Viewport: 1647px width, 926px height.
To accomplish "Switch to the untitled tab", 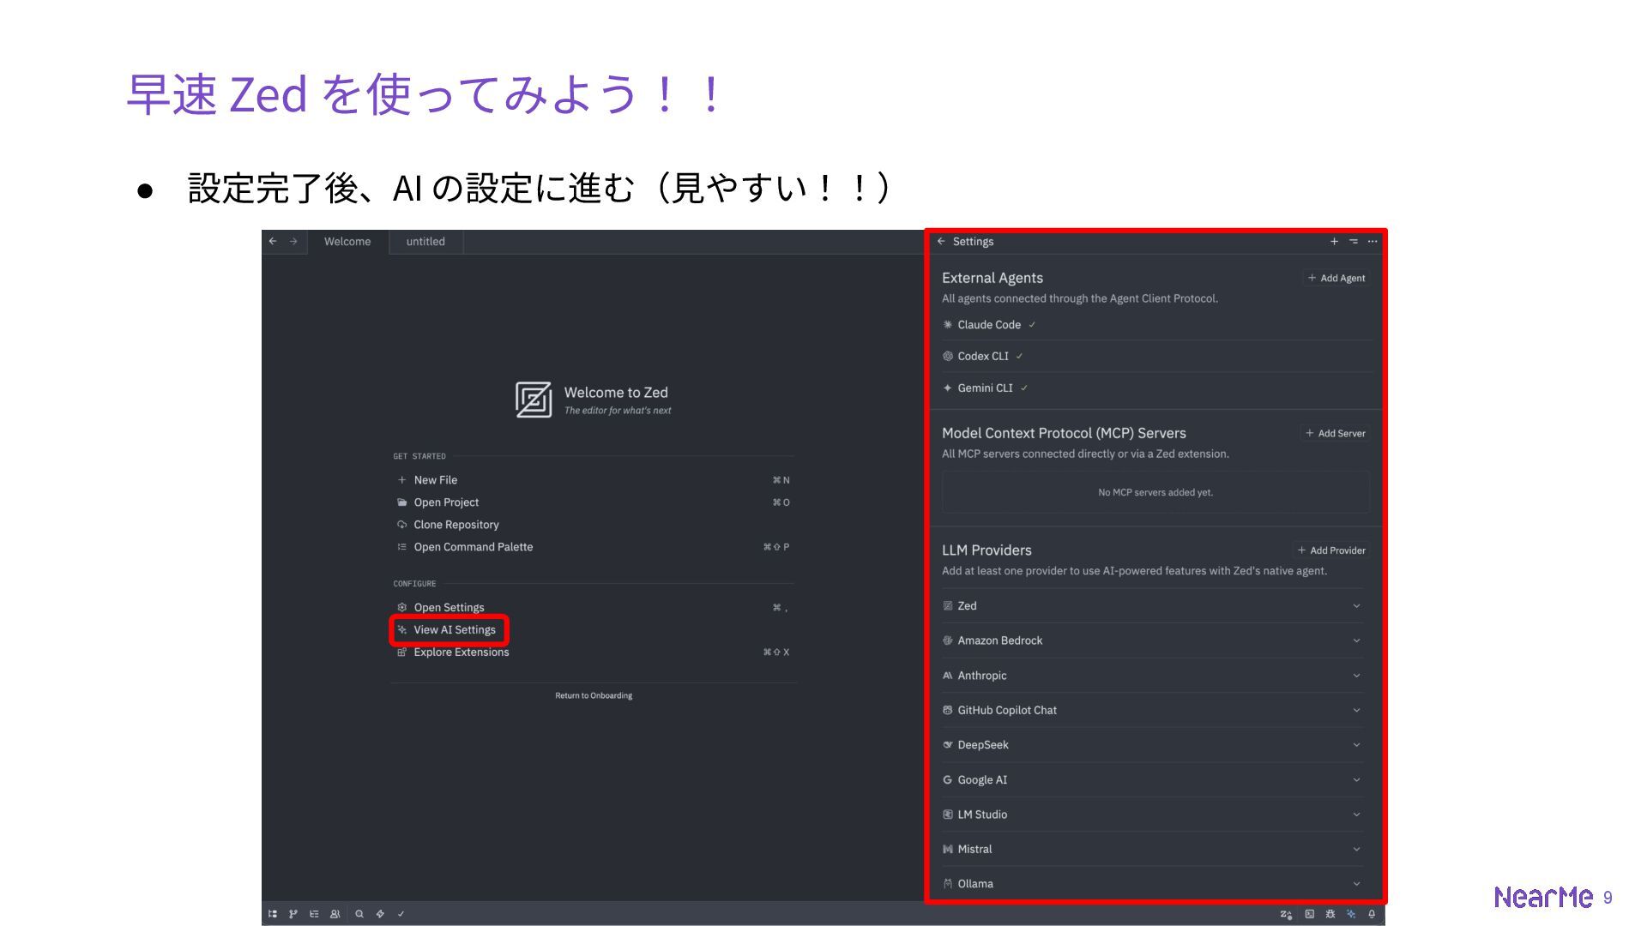I will [425, 242].
